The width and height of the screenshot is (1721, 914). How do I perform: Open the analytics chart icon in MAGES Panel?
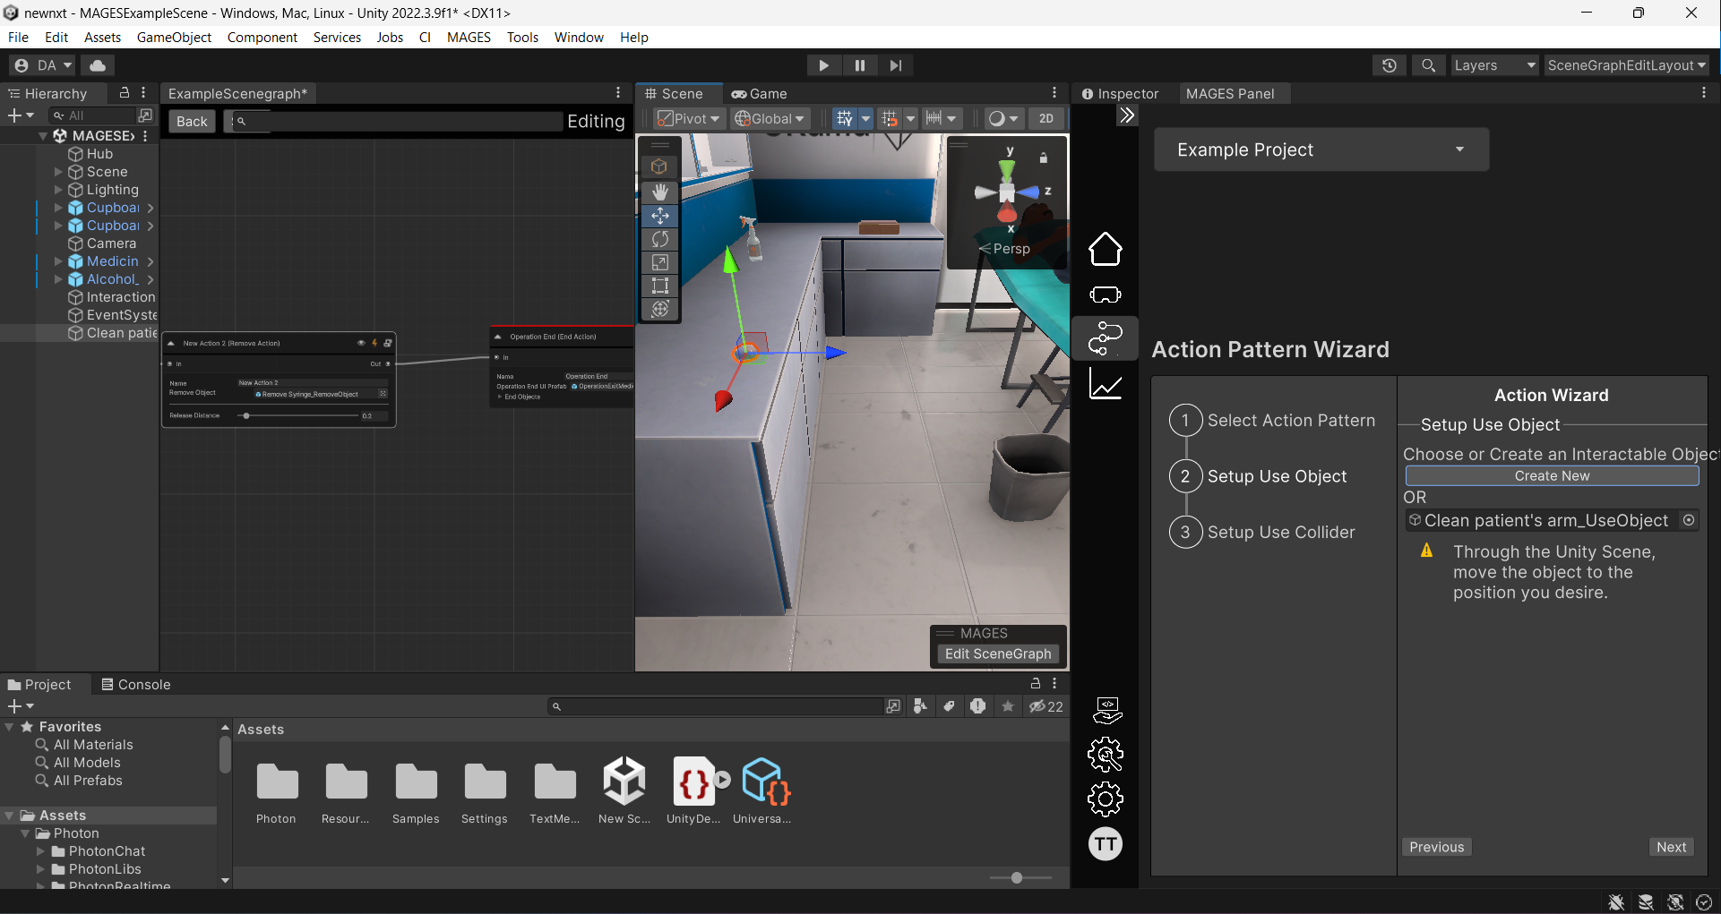coord(1106,385)
